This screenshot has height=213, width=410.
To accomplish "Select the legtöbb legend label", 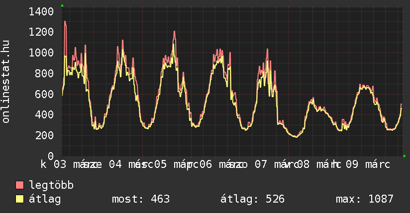I will pyautogui.click(x=52, y=185).
